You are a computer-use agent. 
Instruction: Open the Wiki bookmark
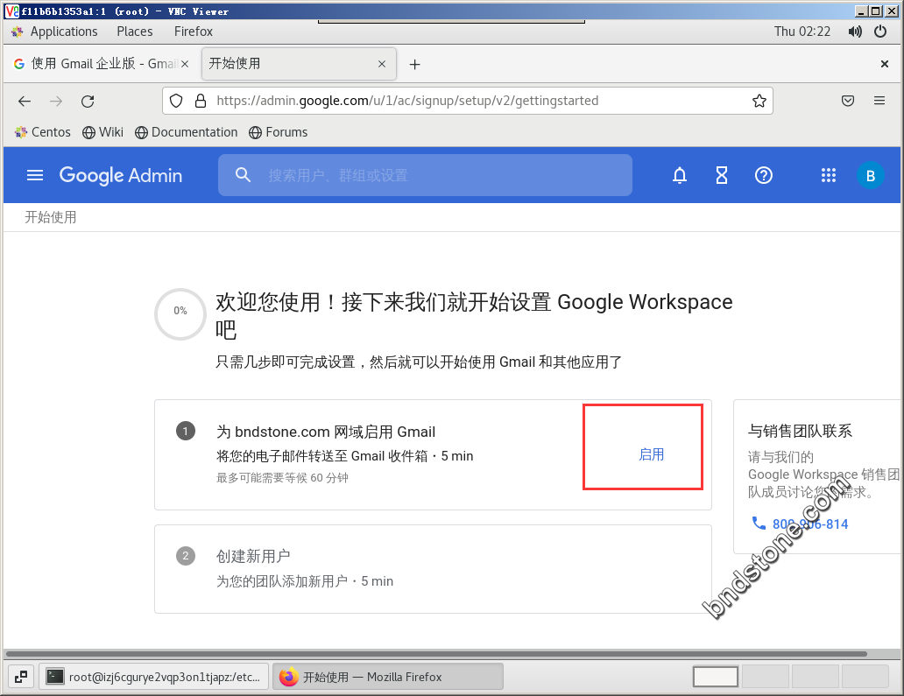(102, 132)
